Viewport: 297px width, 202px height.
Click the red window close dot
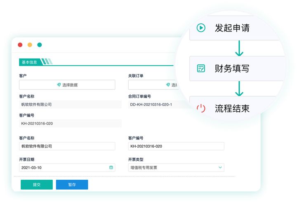[20, 45]
